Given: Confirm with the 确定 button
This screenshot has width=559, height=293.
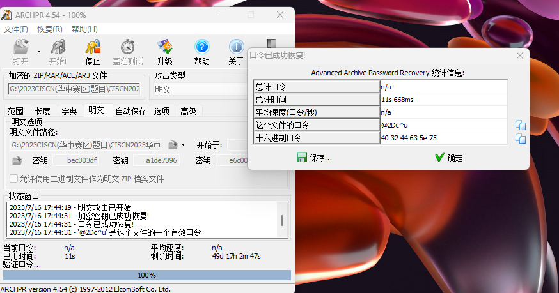Looking at the screenshot, I should [x=448, y=158].
